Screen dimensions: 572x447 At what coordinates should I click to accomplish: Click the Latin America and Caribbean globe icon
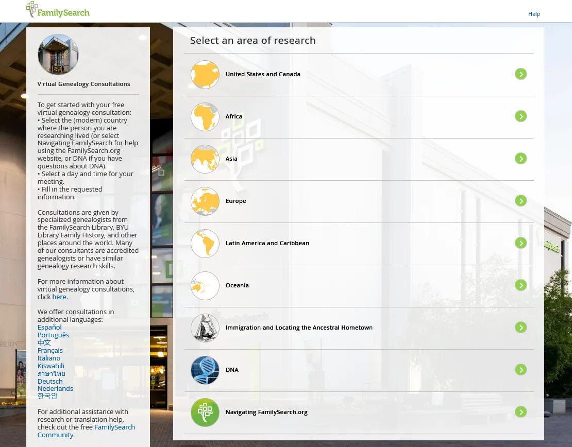click(205, 244)
